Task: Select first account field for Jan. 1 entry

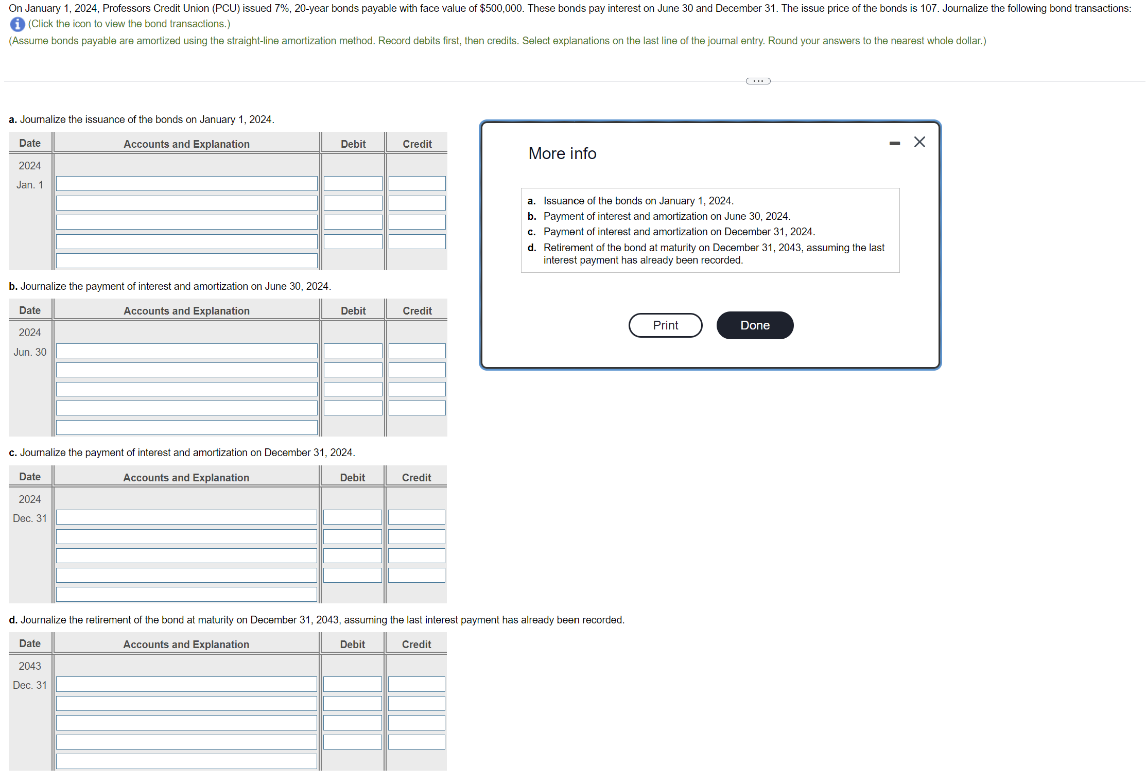Action: 186,184
